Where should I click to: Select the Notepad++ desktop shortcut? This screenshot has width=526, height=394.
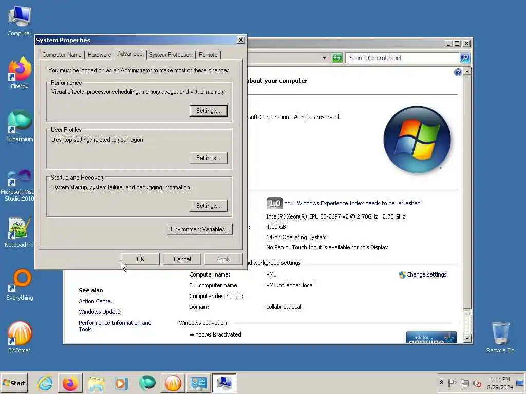[19, 232]
